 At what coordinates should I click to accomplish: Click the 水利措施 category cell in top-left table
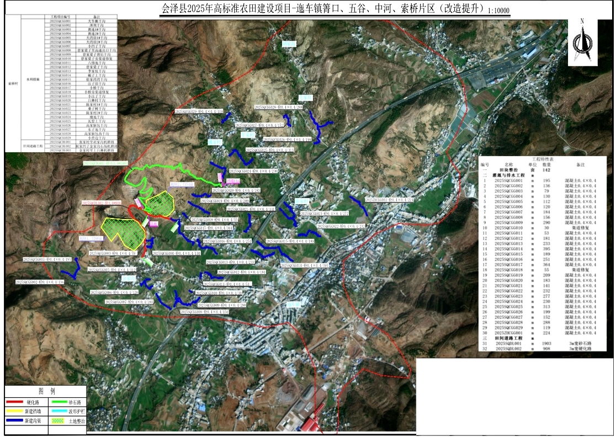31,79
